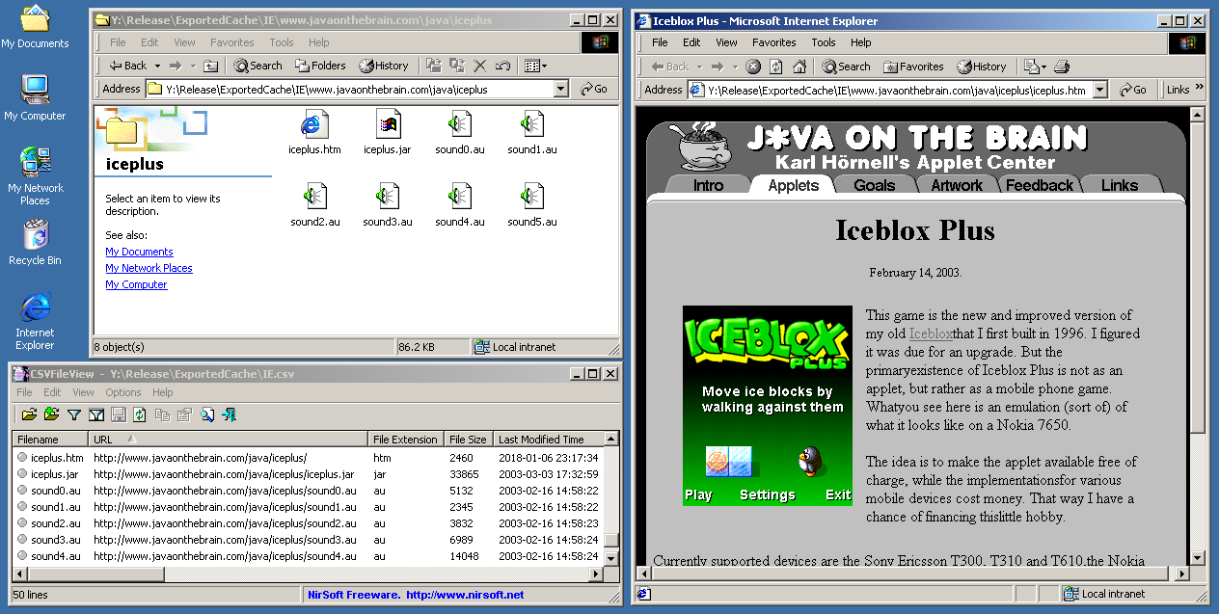The image size is (1219, 614).
Task: Click the My Network Places link
Action: 149,268
